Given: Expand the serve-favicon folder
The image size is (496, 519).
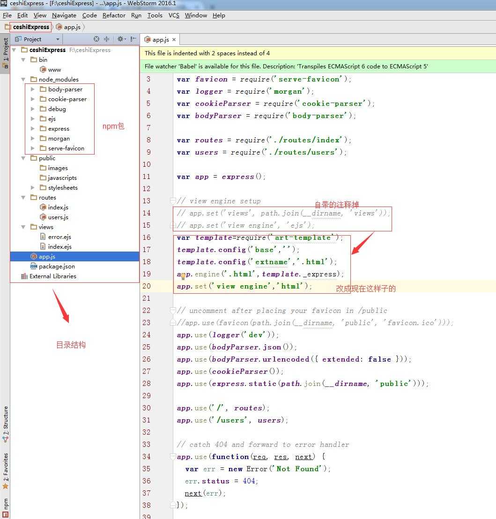Looking at the screenshot, I should click(32, 148).
